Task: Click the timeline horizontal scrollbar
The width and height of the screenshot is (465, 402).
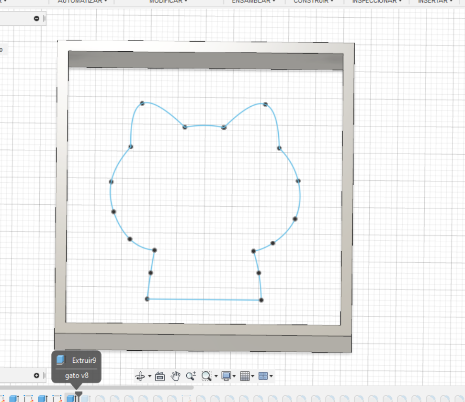Action: [97, 387]
